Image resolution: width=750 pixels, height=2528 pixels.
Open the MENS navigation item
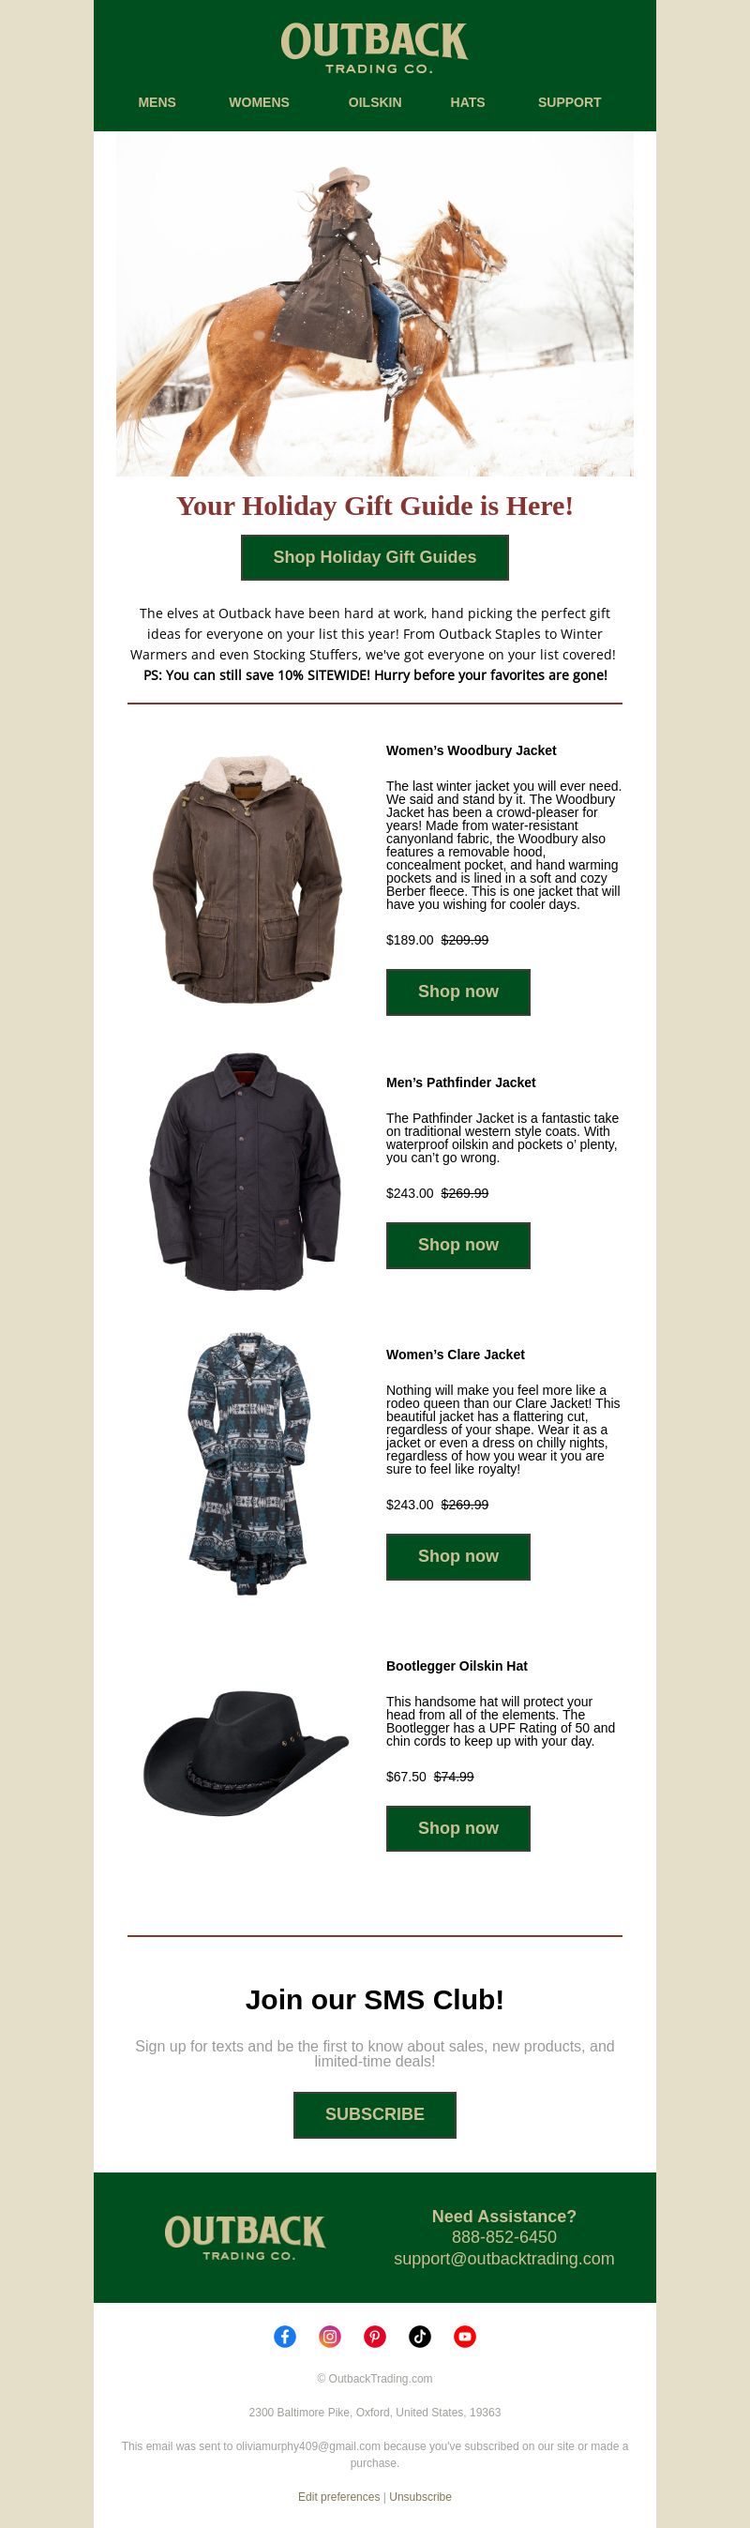click(x=157, y=102)
